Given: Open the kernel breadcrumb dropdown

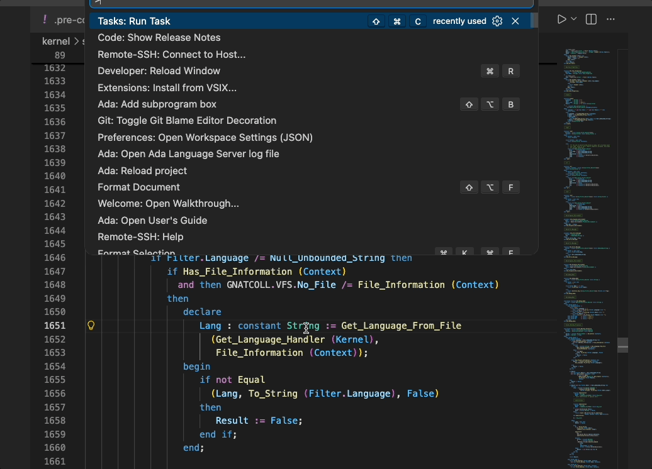Looking at the screenshot, I should [55, 40].
